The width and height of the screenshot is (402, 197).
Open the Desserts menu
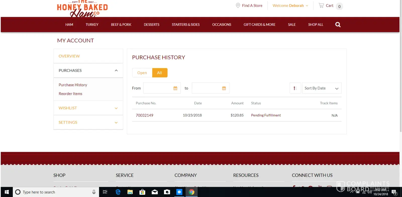point(152,25)
